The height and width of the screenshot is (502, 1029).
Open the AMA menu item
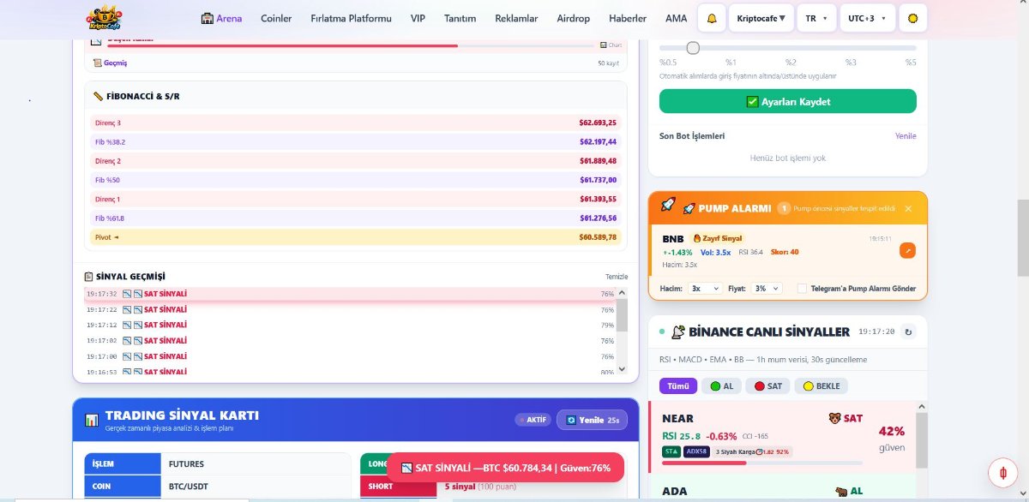click(x=676, y=18)
